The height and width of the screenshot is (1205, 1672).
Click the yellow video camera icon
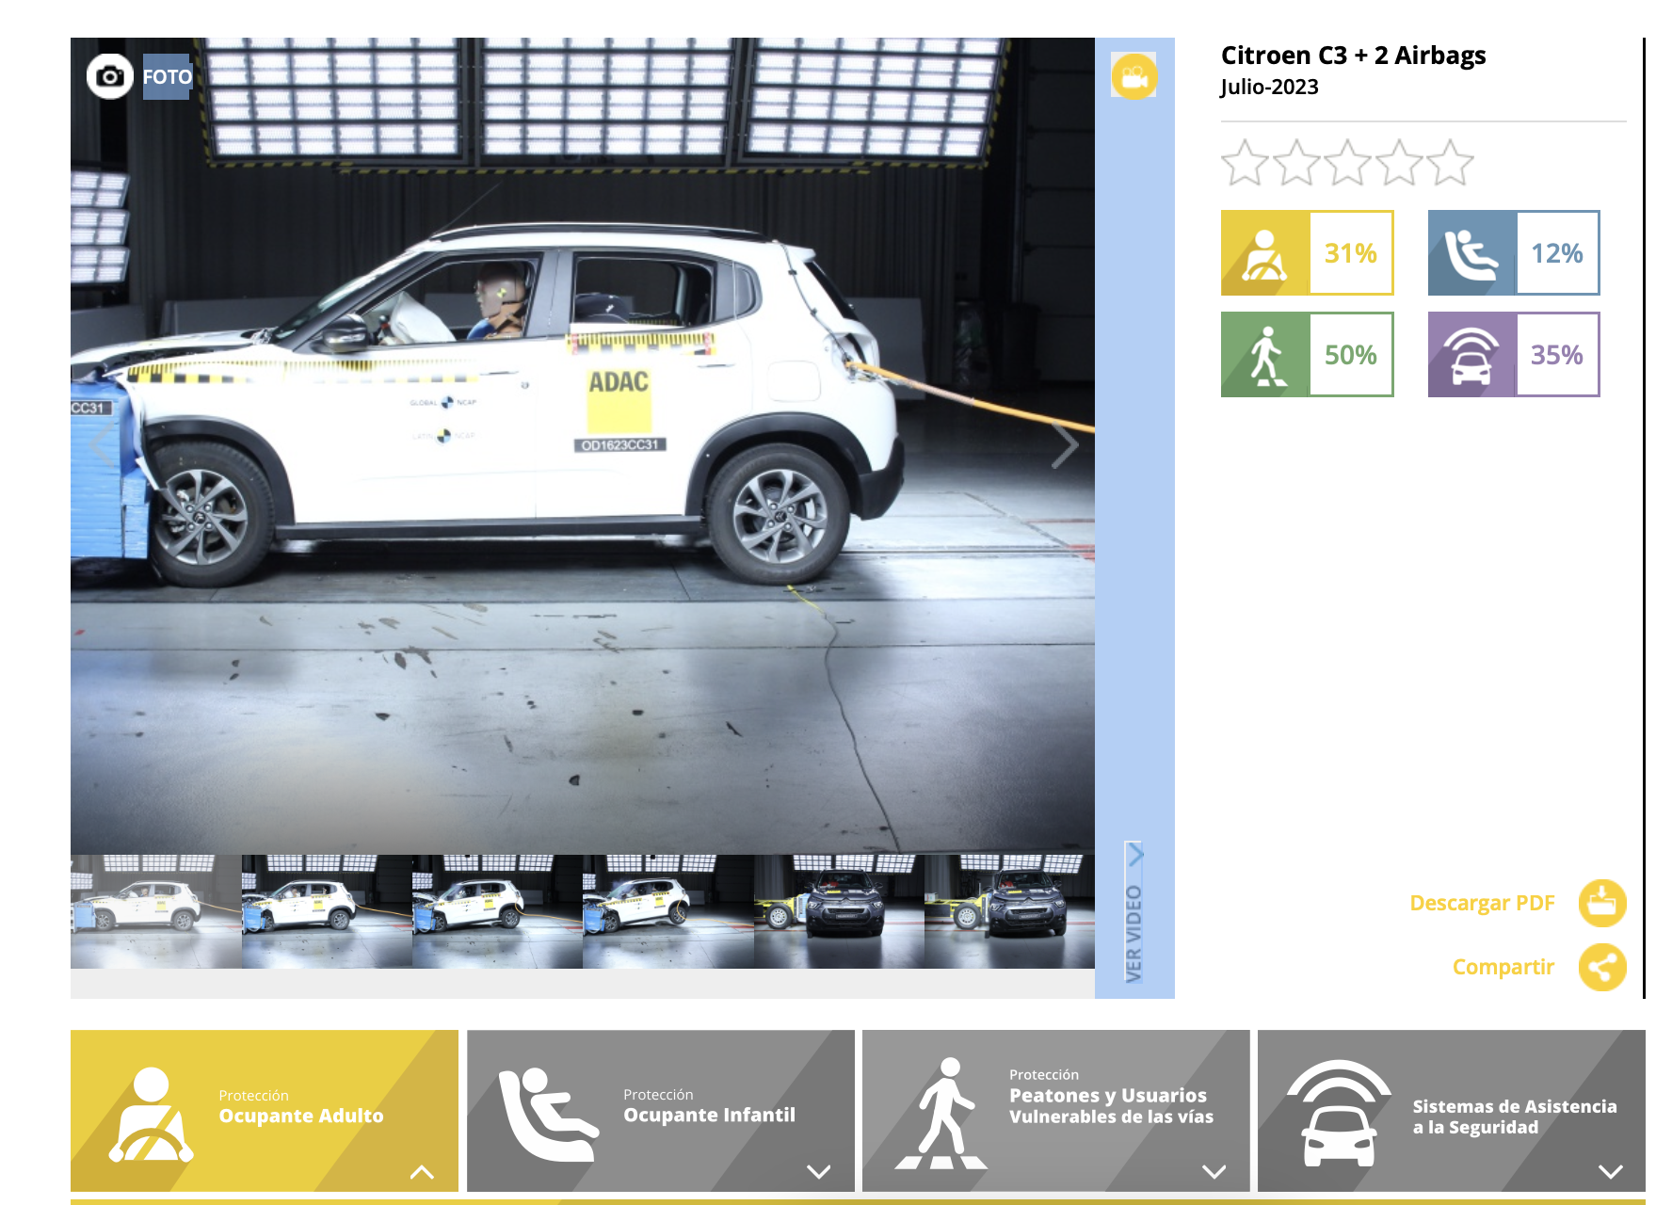[x=1133, y=77]
